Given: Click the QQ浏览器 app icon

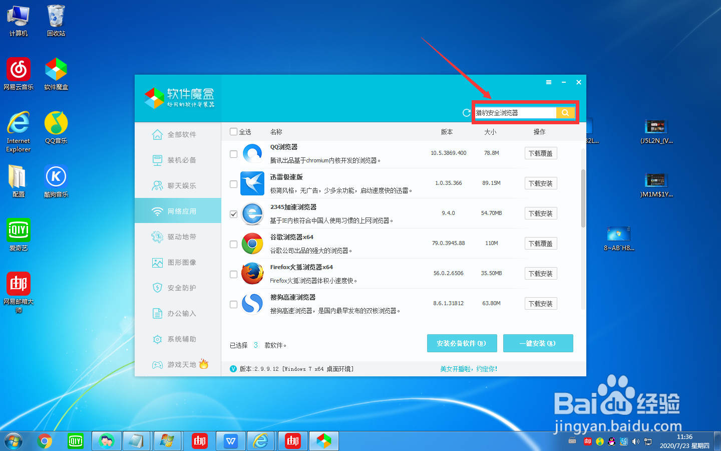Looking at the screenshot, I should click(x=252, y=153).
